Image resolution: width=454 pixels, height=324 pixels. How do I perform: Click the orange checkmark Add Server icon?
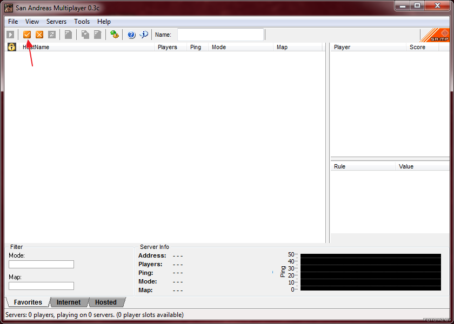click(27, 35)
